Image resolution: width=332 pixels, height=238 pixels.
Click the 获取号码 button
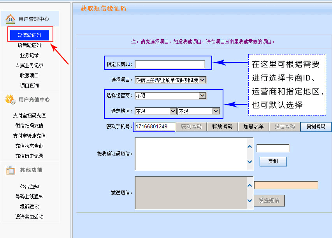point(191,127)
